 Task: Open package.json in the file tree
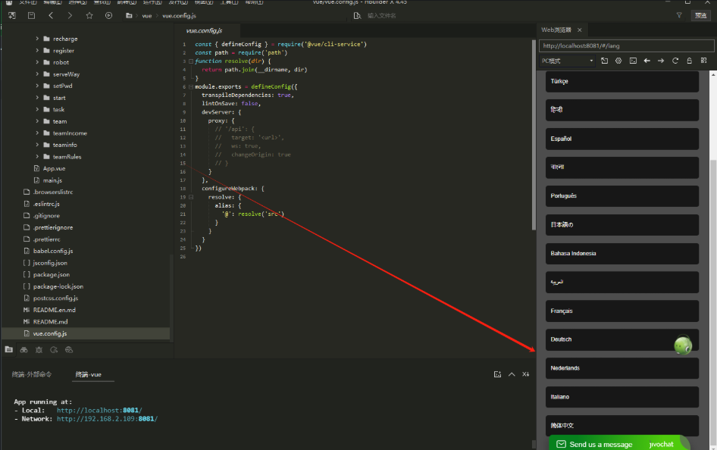tap(52, 274)
